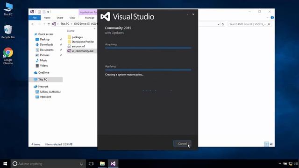The image size is (299, 168).
Task: Open This PC desktop icon
Action: (8, 9)
